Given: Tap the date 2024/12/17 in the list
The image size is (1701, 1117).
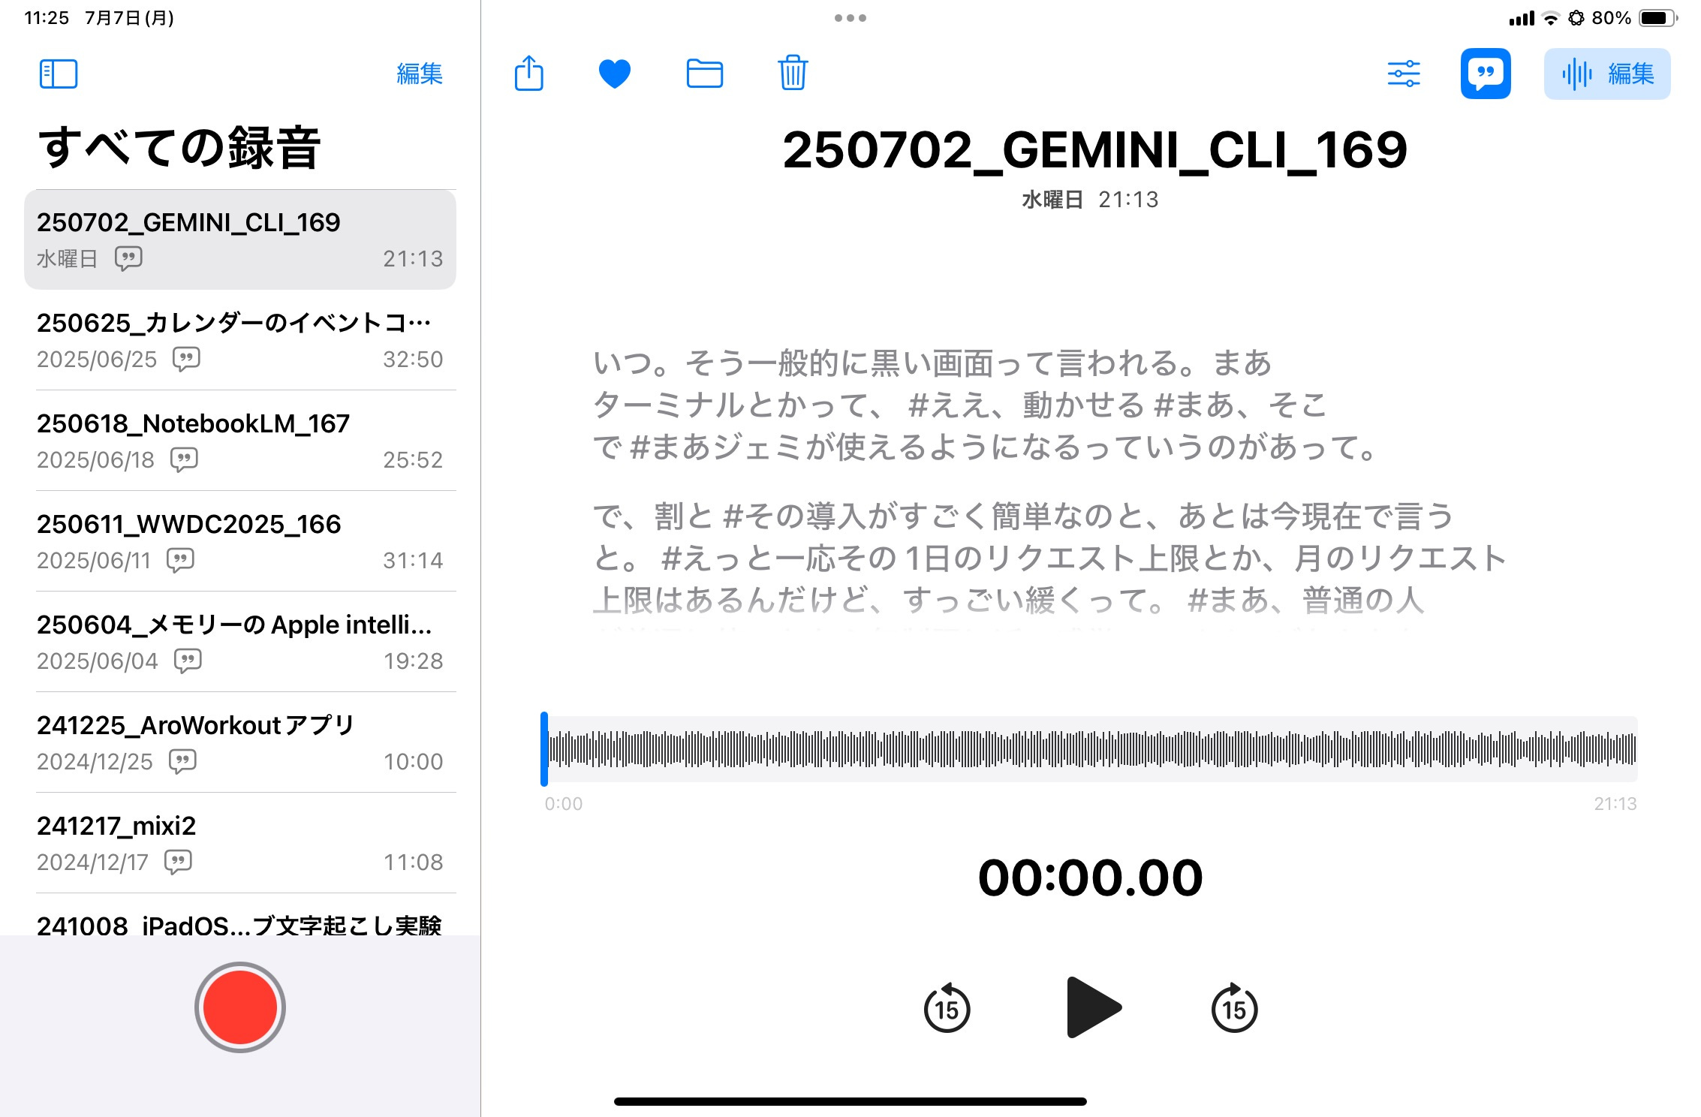Looking at the screenshot, I should [x=93, y=863].
